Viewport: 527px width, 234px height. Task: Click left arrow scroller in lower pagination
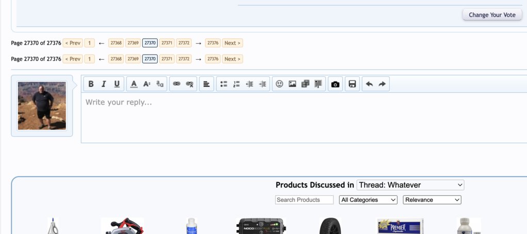102,59
